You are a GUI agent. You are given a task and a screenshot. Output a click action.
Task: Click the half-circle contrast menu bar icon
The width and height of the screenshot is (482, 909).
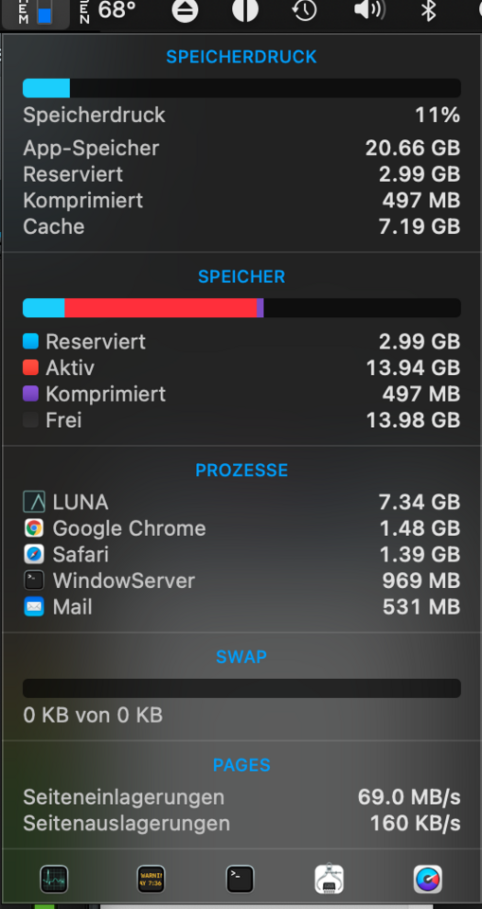pos(245,10)
